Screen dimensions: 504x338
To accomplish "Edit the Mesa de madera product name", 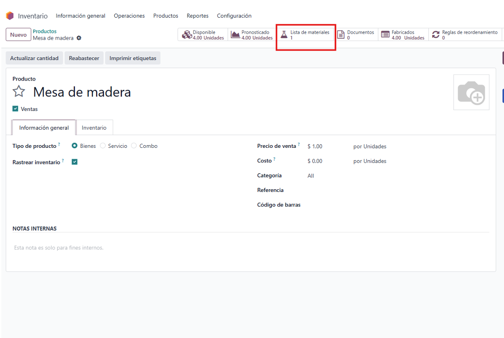I will click(82, 92).
